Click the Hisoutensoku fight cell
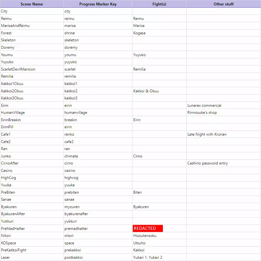 point(145,236)
